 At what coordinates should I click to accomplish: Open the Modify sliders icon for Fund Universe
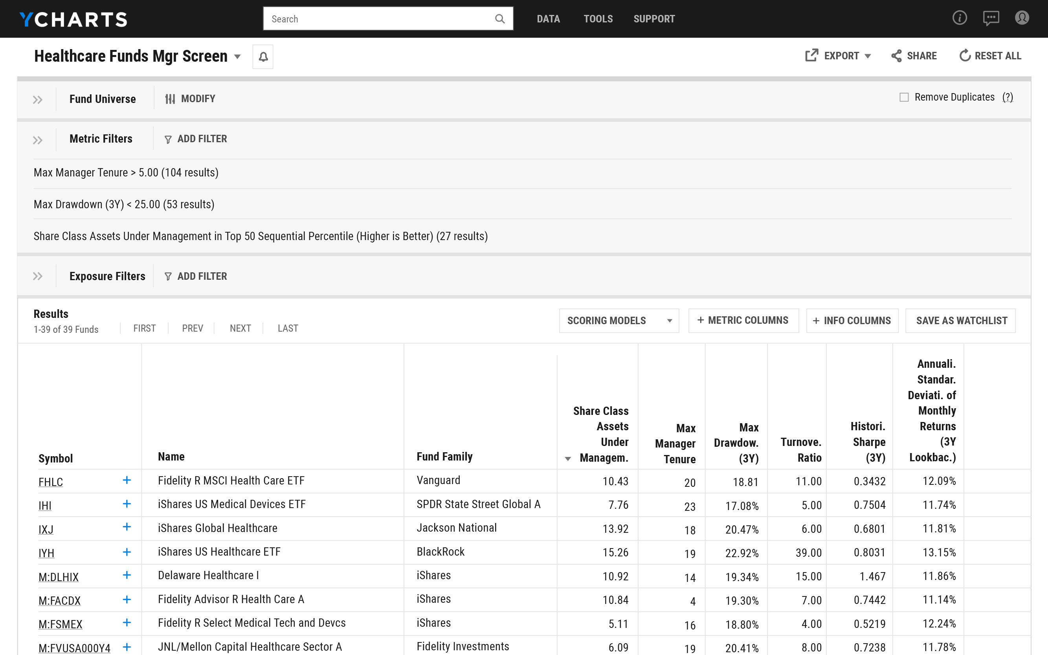click(170, 98)
